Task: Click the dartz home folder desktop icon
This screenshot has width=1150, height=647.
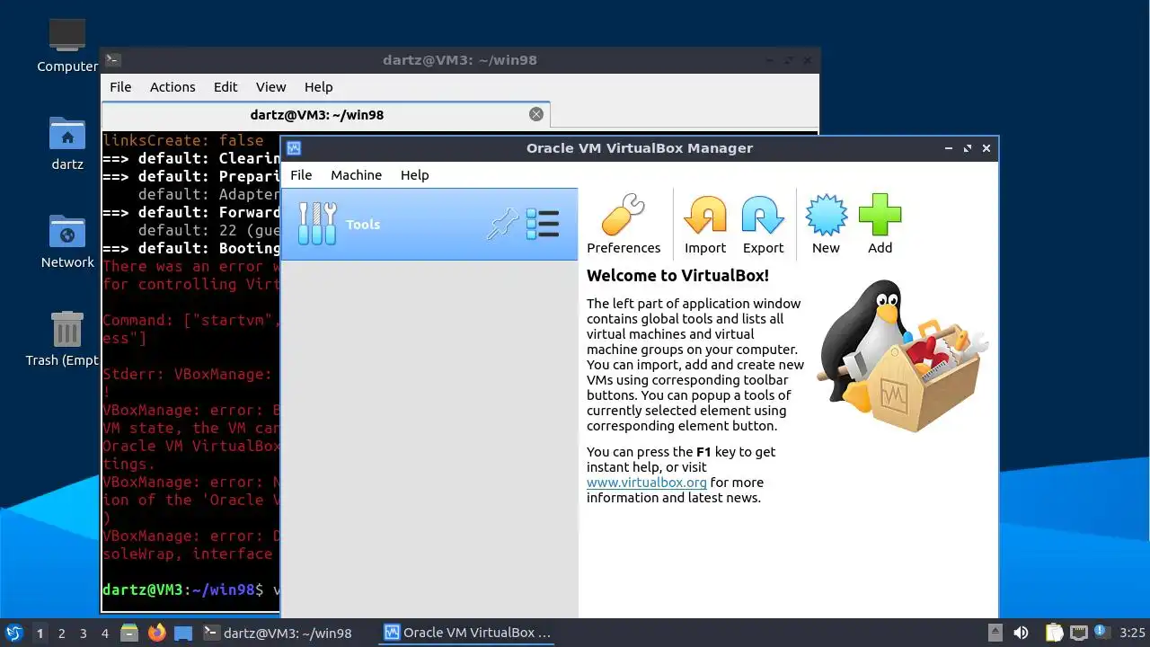Action: pyautogui.click(x=67, y=144)
